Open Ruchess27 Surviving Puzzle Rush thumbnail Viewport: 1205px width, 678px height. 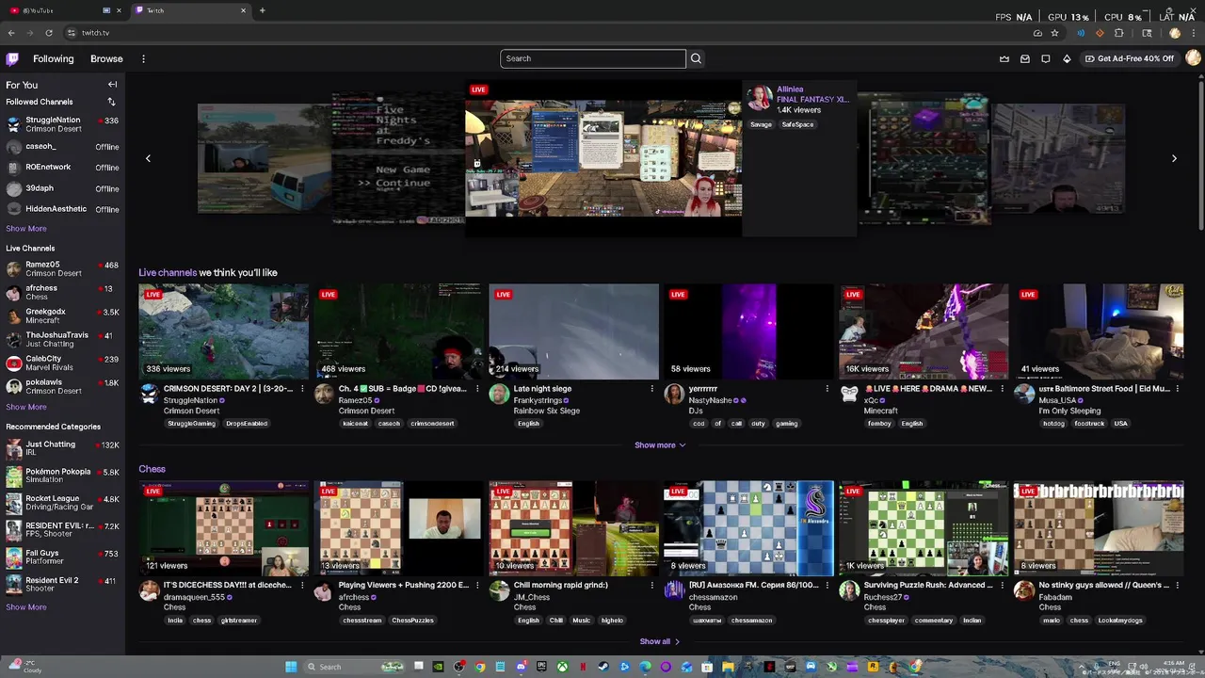pos(924,528)
